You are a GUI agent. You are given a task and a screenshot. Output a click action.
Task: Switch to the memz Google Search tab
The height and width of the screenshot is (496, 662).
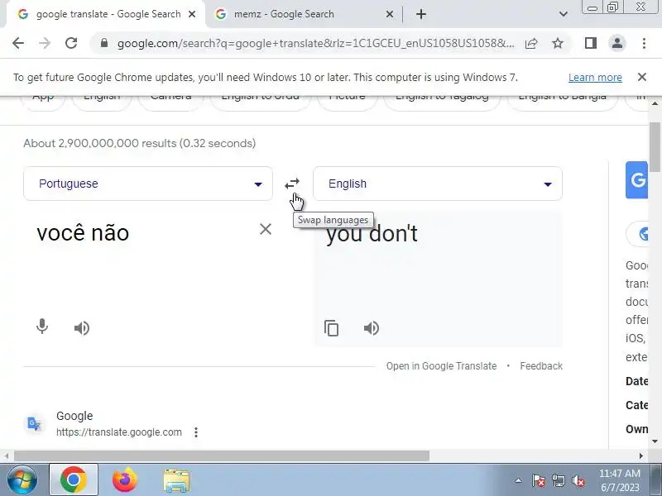pos(284,14)
